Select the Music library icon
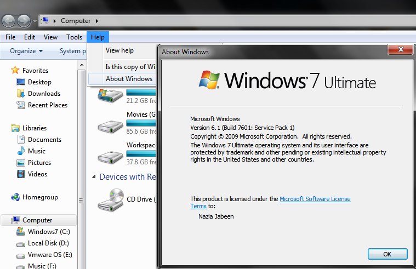The height and width of the screenshot is (269, 416). [21, 151]
